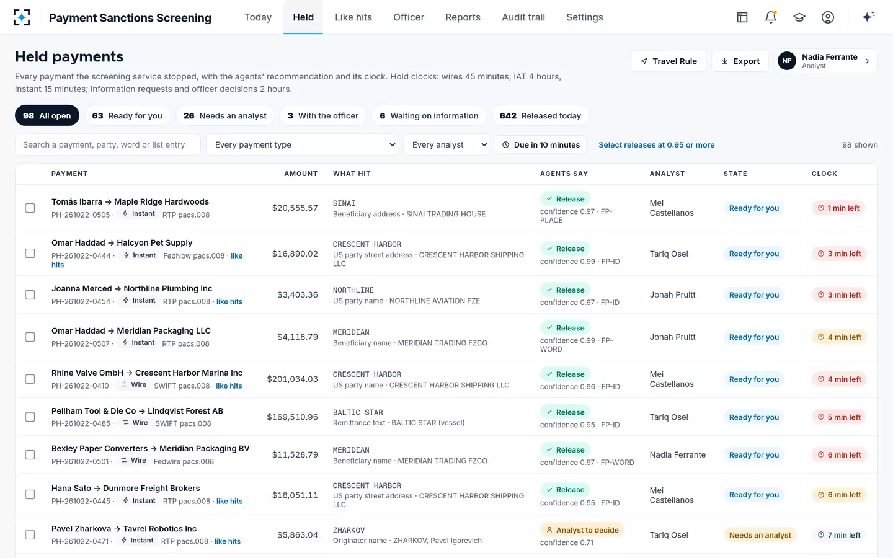Click the Wire badge on PH-261022-0410
This screenshot has width=893, height=558.
pyautogui.click(x=133, y=385)
